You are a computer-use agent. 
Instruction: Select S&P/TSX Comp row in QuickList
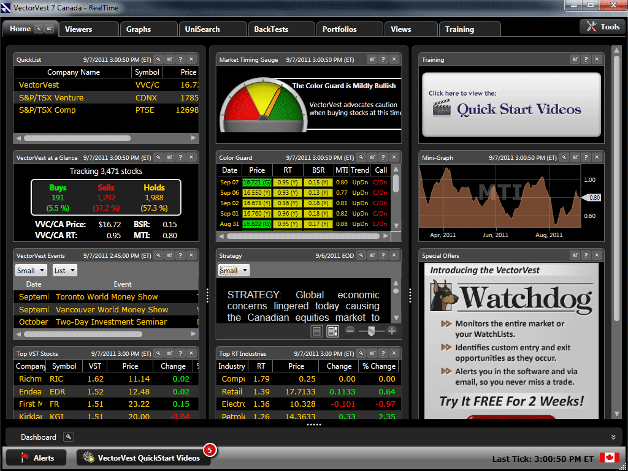pyautogui.click(x=106, y=110)
